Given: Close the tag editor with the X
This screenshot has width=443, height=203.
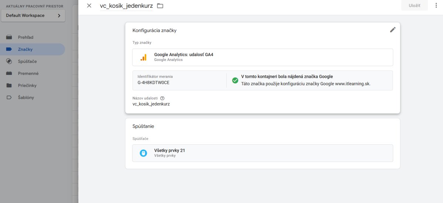Looking at the screenshot, I should (x=89, y=6).
